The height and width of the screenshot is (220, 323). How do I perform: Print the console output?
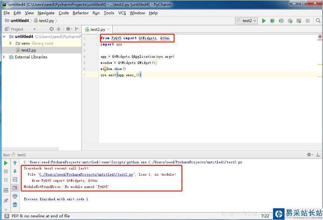(14, 197)
